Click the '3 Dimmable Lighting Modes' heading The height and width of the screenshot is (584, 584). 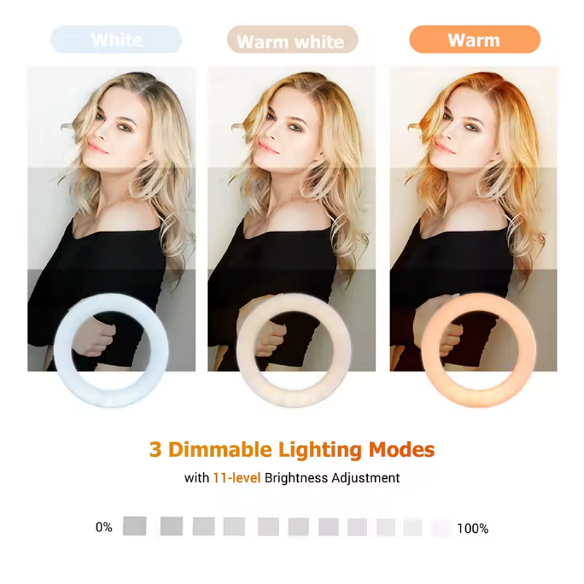click(x=292, y=450)
